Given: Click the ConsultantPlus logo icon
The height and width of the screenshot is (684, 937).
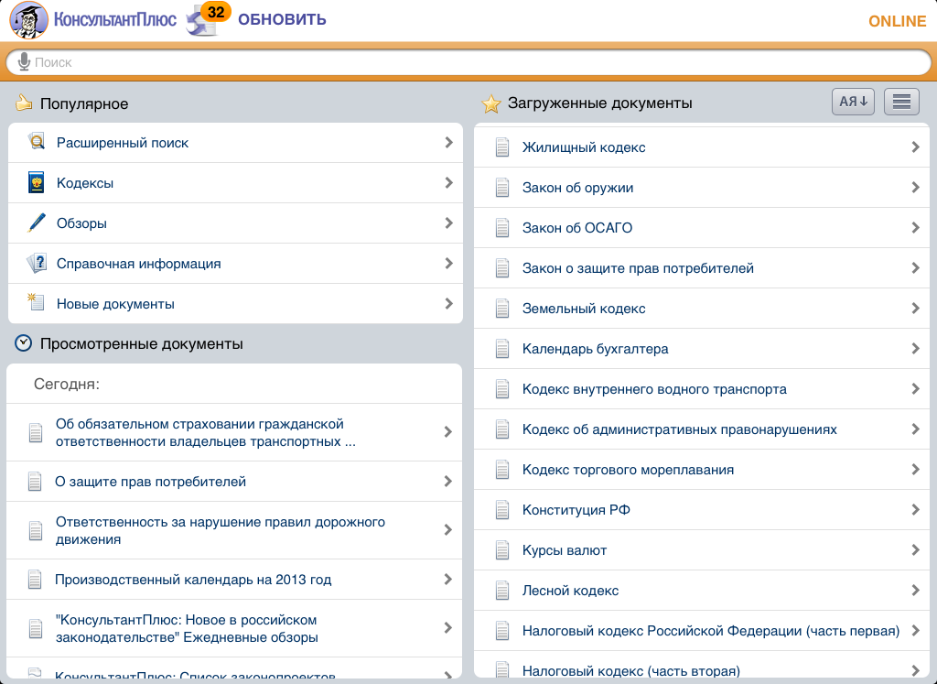Looking at the screenshot, I should [29, 20].
